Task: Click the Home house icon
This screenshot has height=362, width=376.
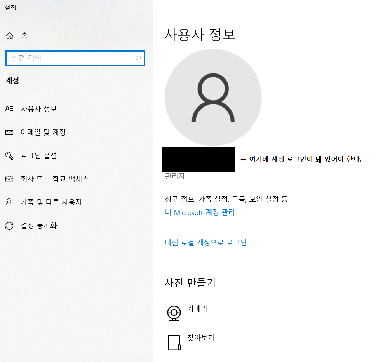Action: [x=10, y=35]
